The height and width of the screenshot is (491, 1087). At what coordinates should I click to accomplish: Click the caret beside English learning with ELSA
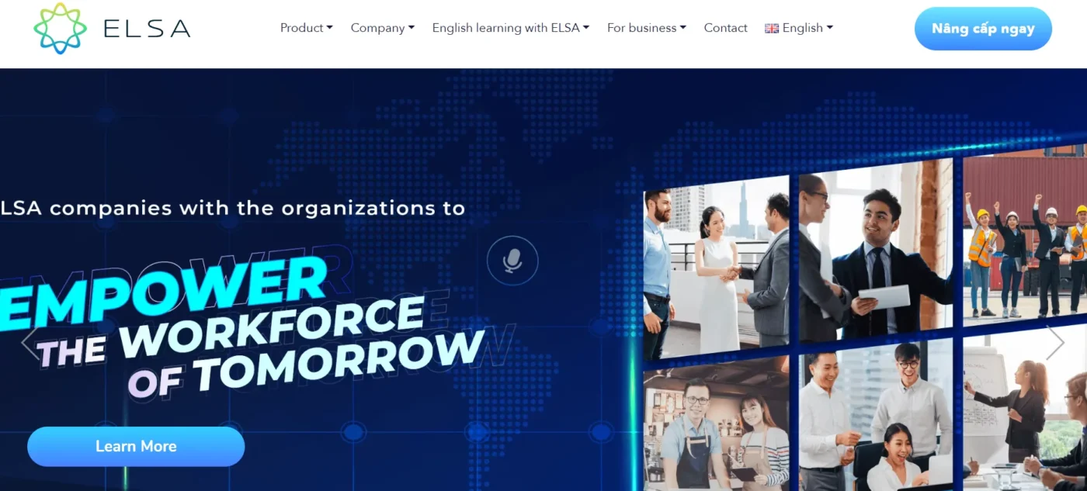pos(585,26)
